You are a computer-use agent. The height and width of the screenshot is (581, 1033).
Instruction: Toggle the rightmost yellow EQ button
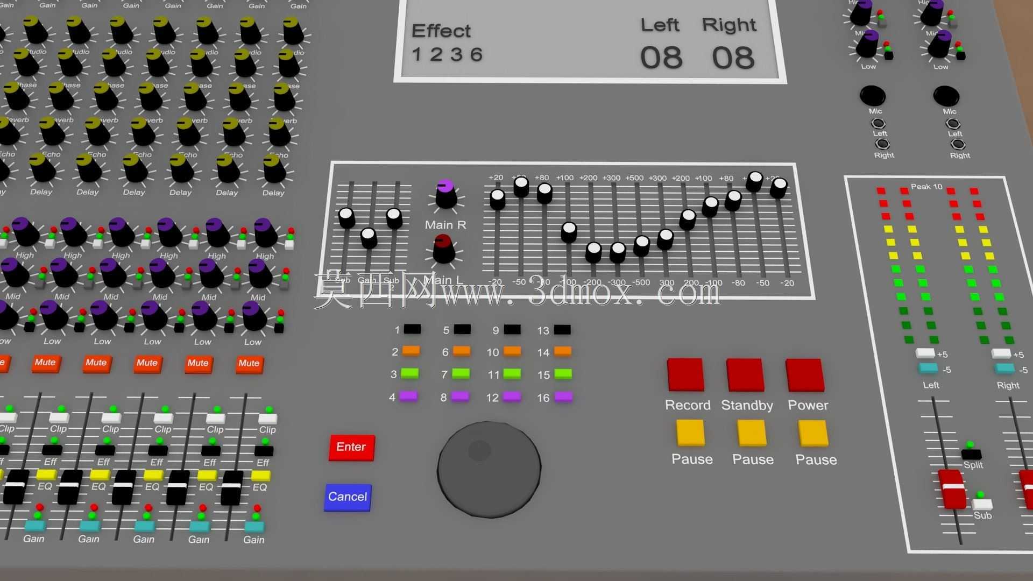(x=261, y=476)
